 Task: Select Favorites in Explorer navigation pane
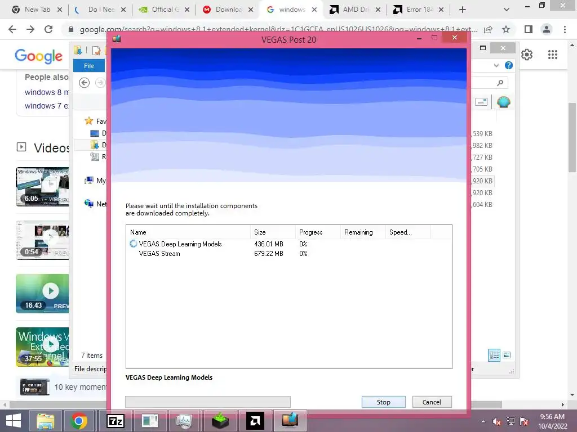(x=96, y=121)
